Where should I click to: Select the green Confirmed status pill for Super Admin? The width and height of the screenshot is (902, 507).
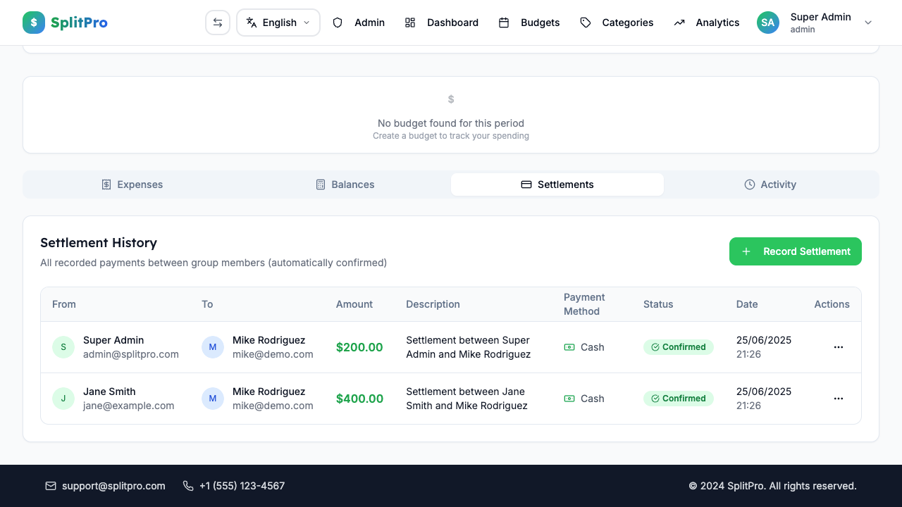tap(679, 347)
